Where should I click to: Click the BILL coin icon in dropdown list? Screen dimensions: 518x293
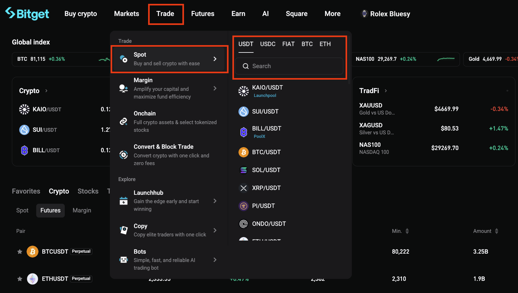click(244, 132)
